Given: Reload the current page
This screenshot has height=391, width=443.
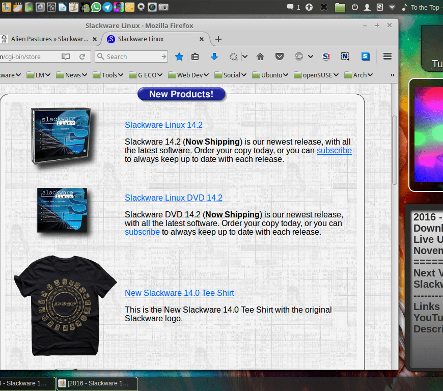Looking at the screenshot, I should [x=82, y=57].
